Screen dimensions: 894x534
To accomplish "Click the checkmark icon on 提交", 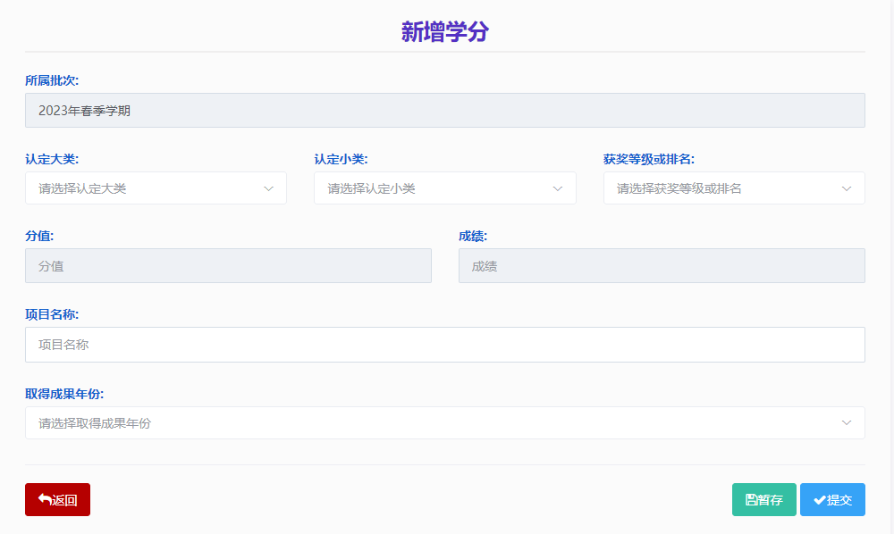I will (819, 500).
